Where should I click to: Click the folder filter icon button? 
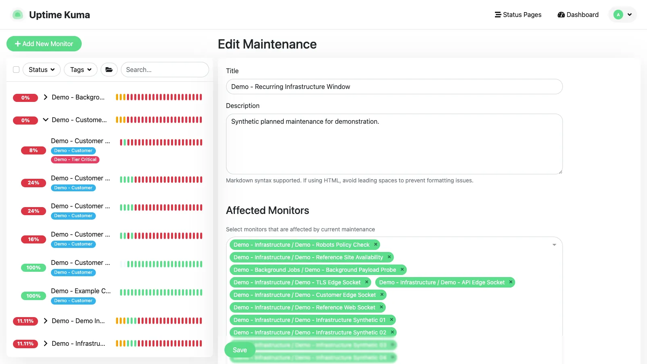[x=109, y=70]
